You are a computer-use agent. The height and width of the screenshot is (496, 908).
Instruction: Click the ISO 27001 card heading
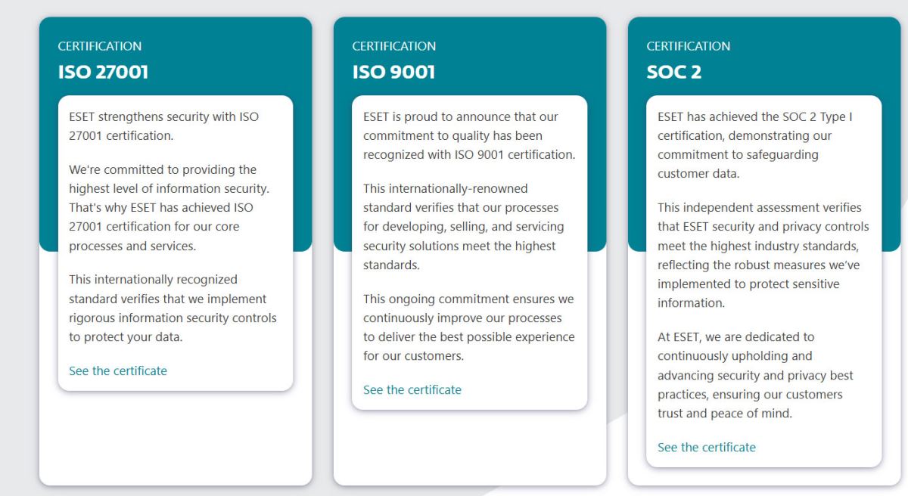click(x=103, y=73)
